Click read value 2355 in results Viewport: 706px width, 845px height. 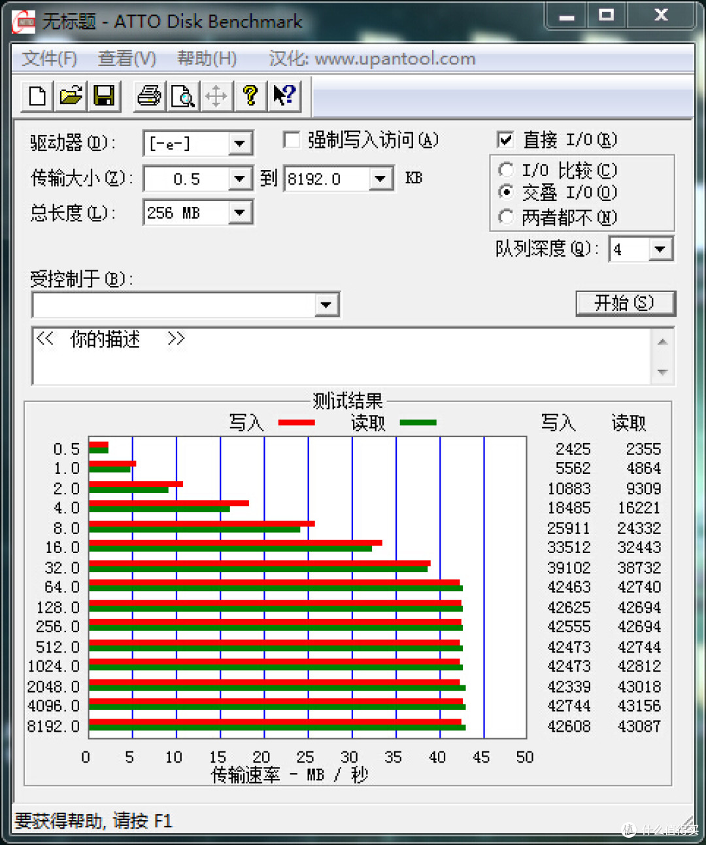click(x=643, y=449)
